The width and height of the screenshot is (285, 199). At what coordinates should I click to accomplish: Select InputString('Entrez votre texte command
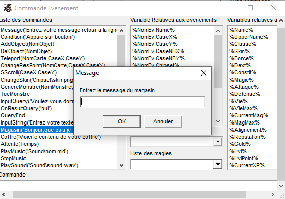click(x=37, y=122)
